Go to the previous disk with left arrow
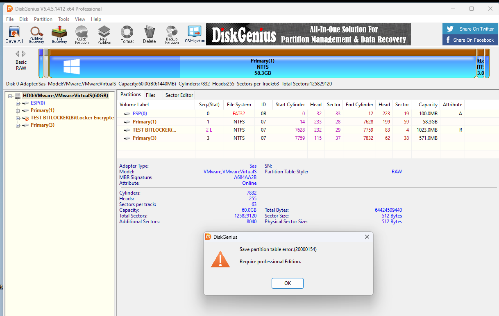This screenshot has height=316, width=499. pos(18,54)
